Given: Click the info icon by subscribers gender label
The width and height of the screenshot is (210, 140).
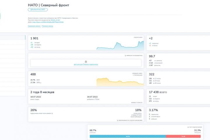Looking at the screenshot, I should coord(188,127).
